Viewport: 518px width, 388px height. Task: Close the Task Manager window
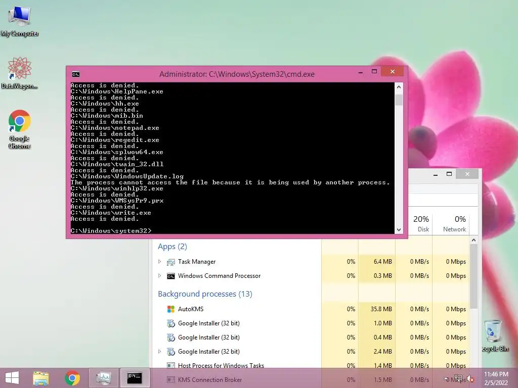[467, 174]
